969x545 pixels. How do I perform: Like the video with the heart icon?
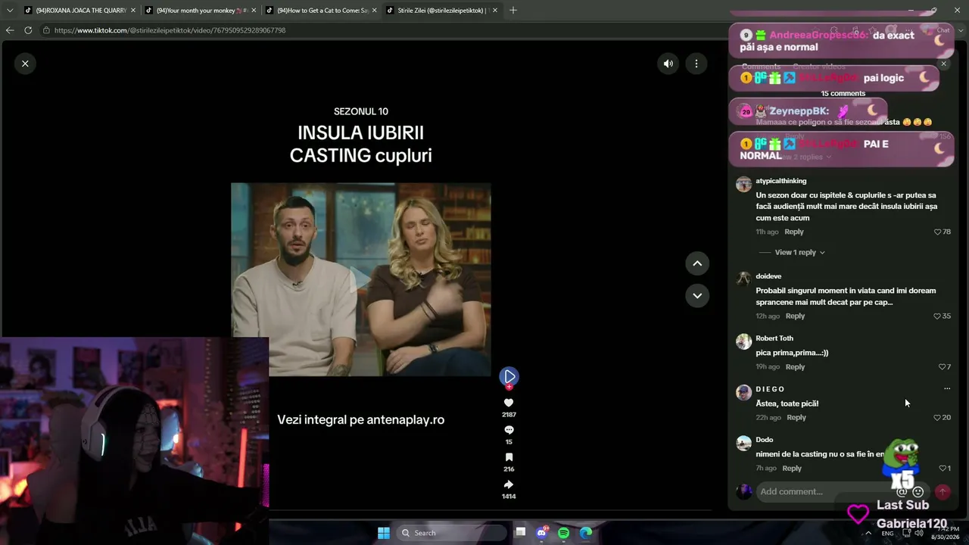coord(509,403)
